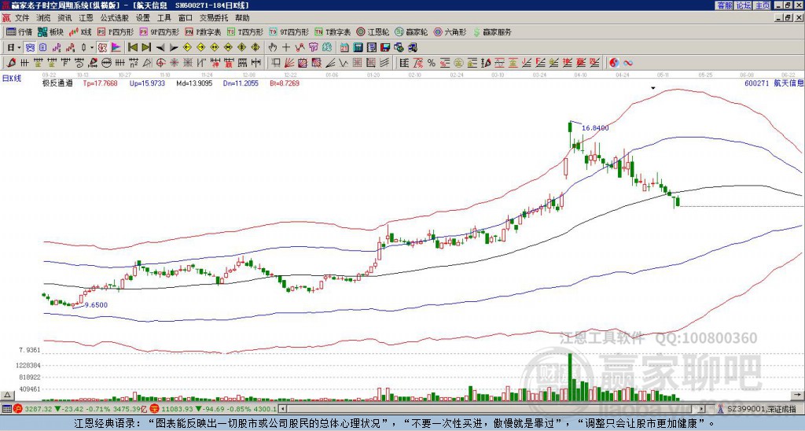
Task: Open the 浏览 menu
Action: (x=44, y=18)
